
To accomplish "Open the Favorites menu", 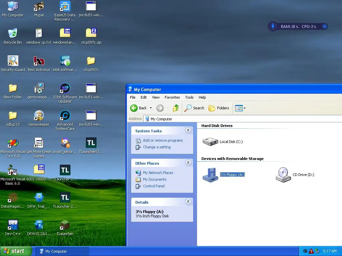I will click(172, 97).
